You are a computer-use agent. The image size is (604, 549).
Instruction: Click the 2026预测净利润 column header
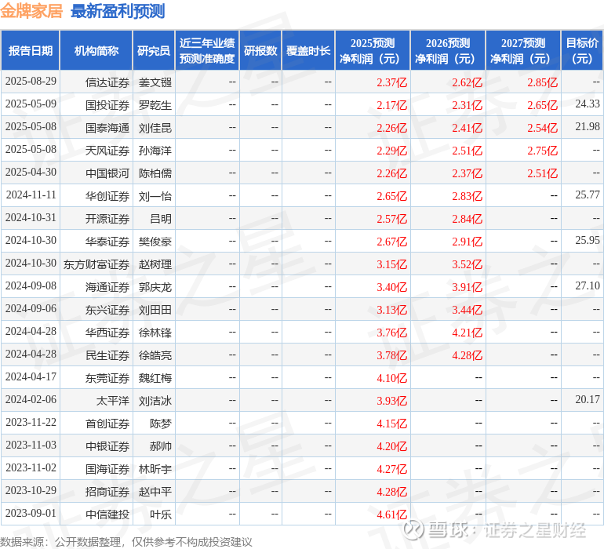[x=448, y=50]
